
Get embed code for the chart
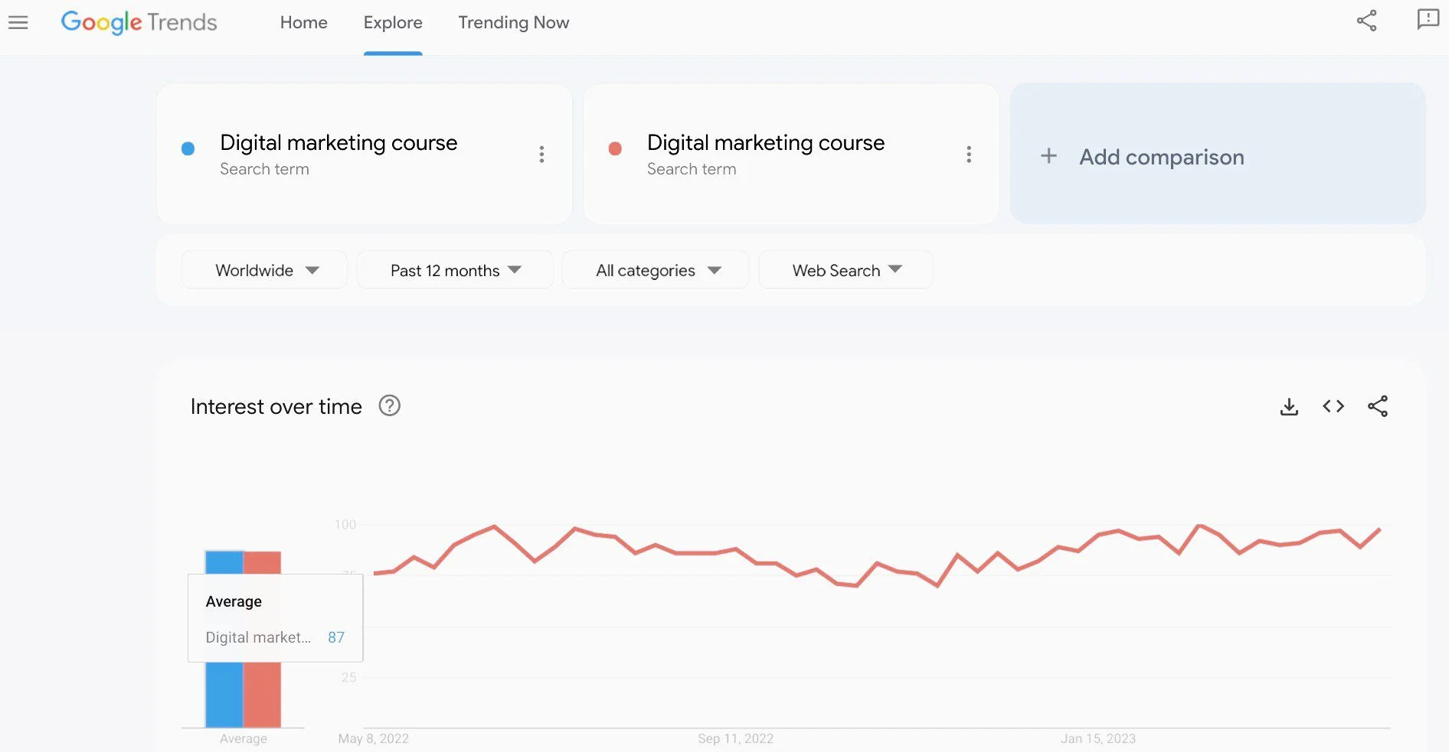1333,406
